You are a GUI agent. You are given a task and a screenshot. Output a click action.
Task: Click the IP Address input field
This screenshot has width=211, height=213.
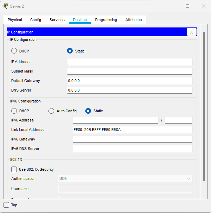130,62
